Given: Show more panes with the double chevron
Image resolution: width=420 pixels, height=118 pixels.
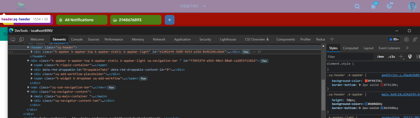Looking at the screenshot, I should click(407, 48).
